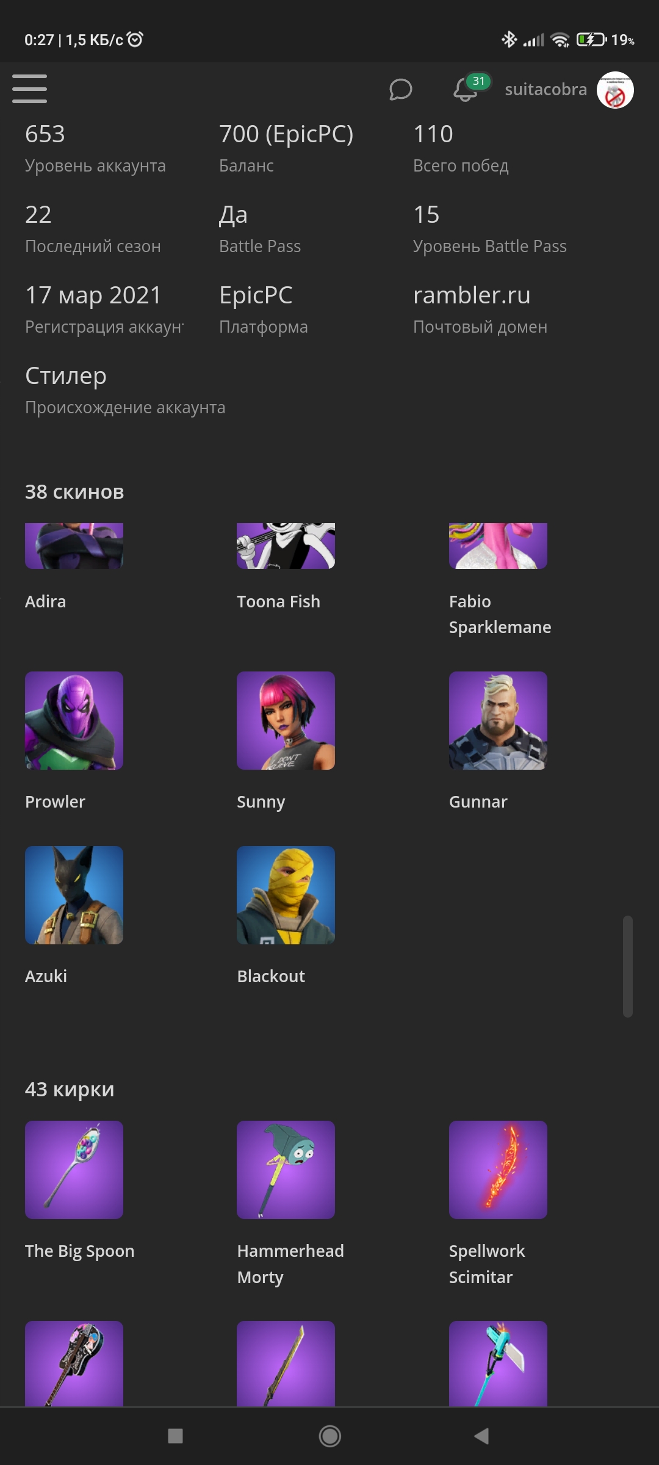Open the hamburger menu
The width and height of the screenshot is (659, 1465).
point(29,89)
